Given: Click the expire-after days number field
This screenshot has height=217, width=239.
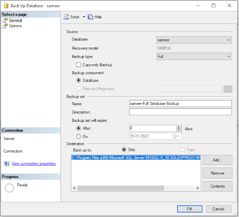Looking at the screenshot, I should pyautogui.click(x=153, y=128).
